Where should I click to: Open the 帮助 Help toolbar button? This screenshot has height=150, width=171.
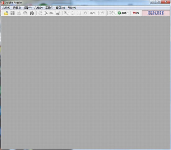[x=123, y=13]
